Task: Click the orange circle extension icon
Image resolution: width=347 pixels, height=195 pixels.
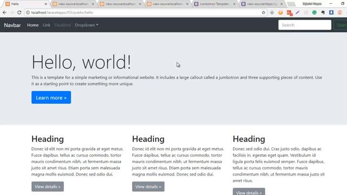Action: click(x=280, y=12)
